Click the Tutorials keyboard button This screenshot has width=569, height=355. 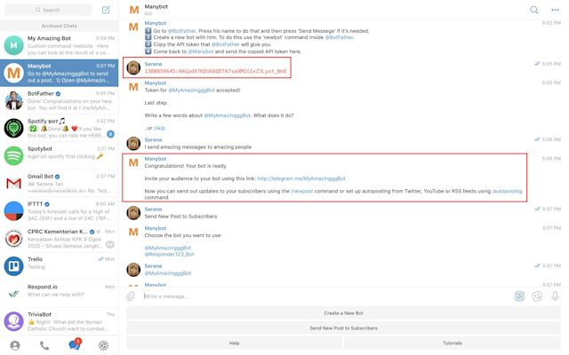[453, 343]
